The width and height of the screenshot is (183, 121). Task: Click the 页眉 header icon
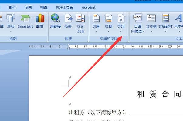pyautogui.click(x=96, y=18)
